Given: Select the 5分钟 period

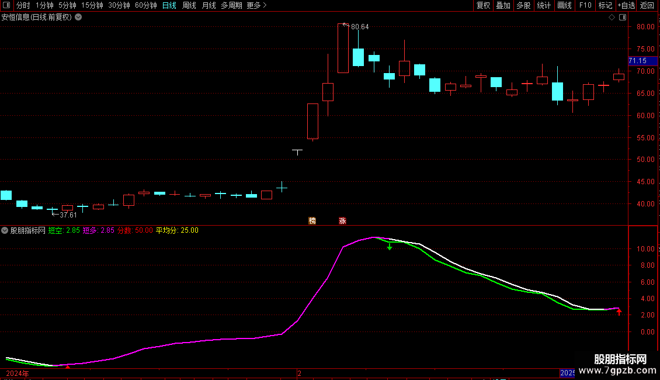Looking at the screenshot, I should point(67,5).
